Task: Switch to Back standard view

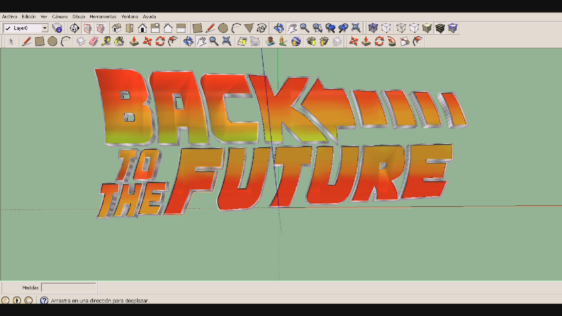Action: [x=168, y=28]
